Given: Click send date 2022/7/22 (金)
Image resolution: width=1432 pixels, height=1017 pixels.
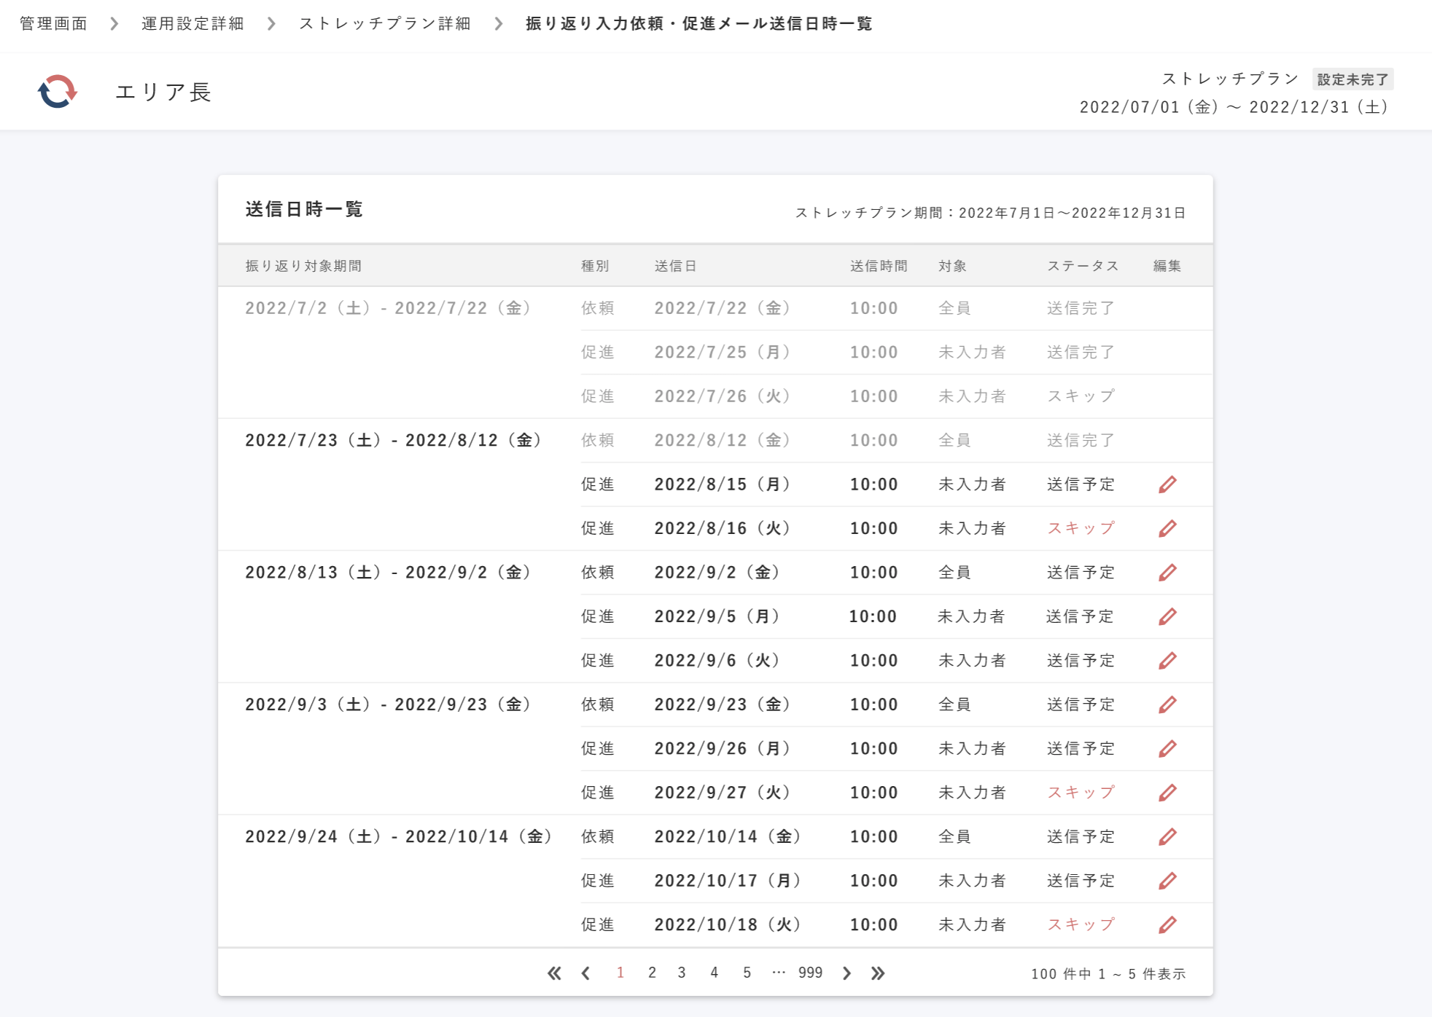Looking at the screenshot, I should (x=723, y=308).
